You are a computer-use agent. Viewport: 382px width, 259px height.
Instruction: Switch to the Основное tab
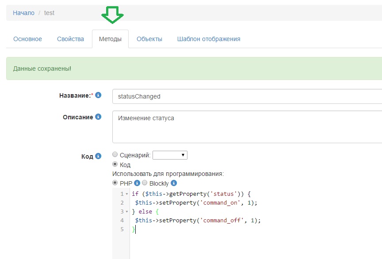coord(27,39)
